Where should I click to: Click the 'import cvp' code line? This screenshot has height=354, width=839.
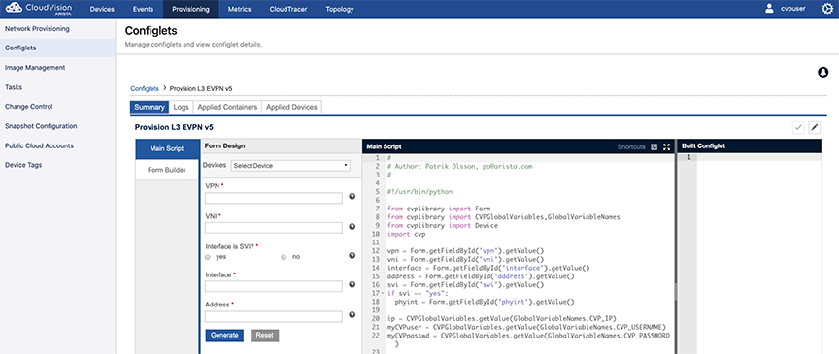(x=406, y=234)
